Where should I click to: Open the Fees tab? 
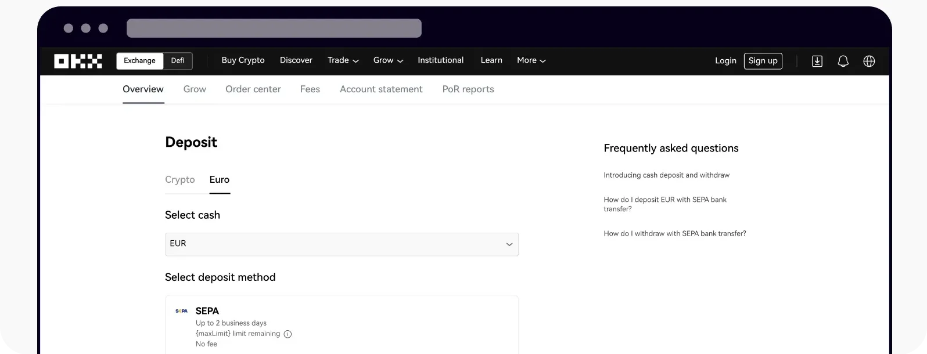[310, 89]
